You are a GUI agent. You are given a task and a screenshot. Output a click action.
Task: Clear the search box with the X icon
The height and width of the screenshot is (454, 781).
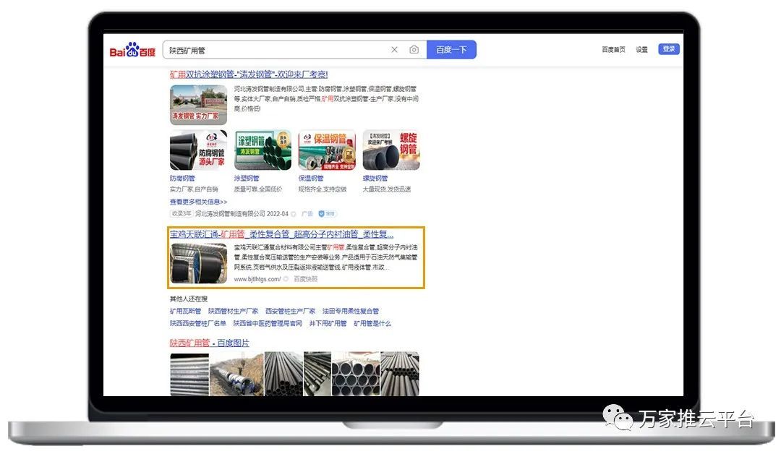pos(394,50)
